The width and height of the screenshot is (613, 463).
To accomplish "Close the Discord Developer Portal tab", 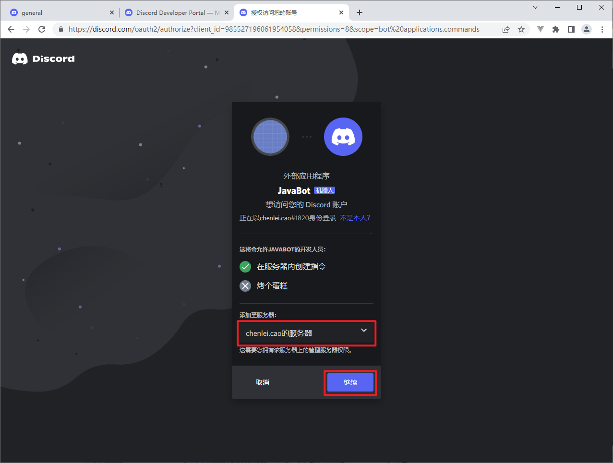I will 227,12.
